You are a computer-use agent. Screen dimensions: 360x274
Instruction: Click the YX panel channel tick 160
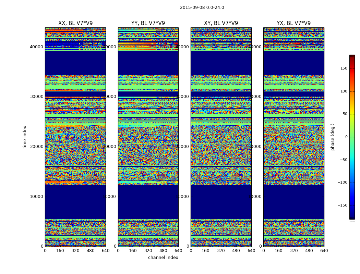[278, 251]
